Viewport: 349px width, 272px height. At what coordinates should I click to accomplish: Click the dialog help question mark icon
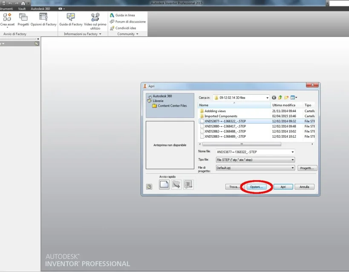coord(149,187)
